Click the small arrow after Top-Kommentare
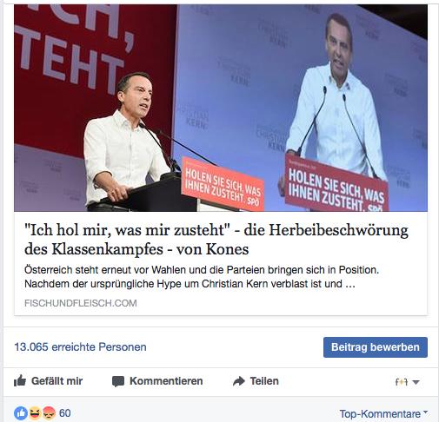The image size is (439, 422). [x=425, y=412]
